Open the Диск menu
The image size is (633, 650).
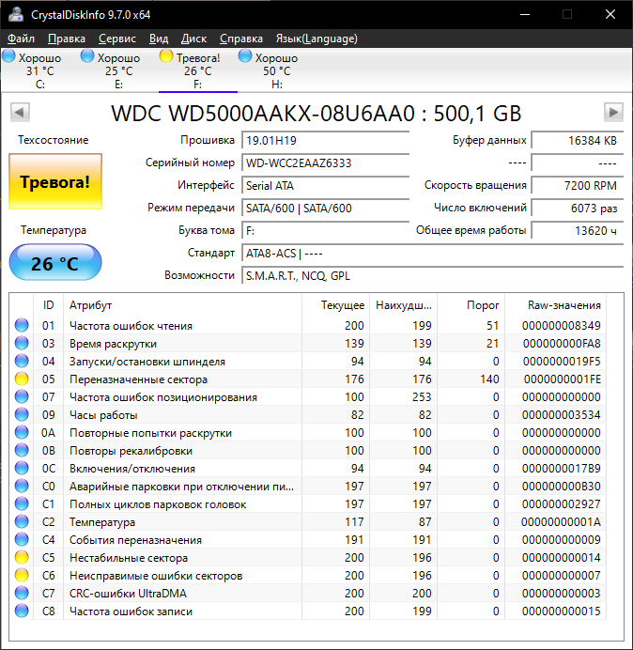tap(193, 39)
